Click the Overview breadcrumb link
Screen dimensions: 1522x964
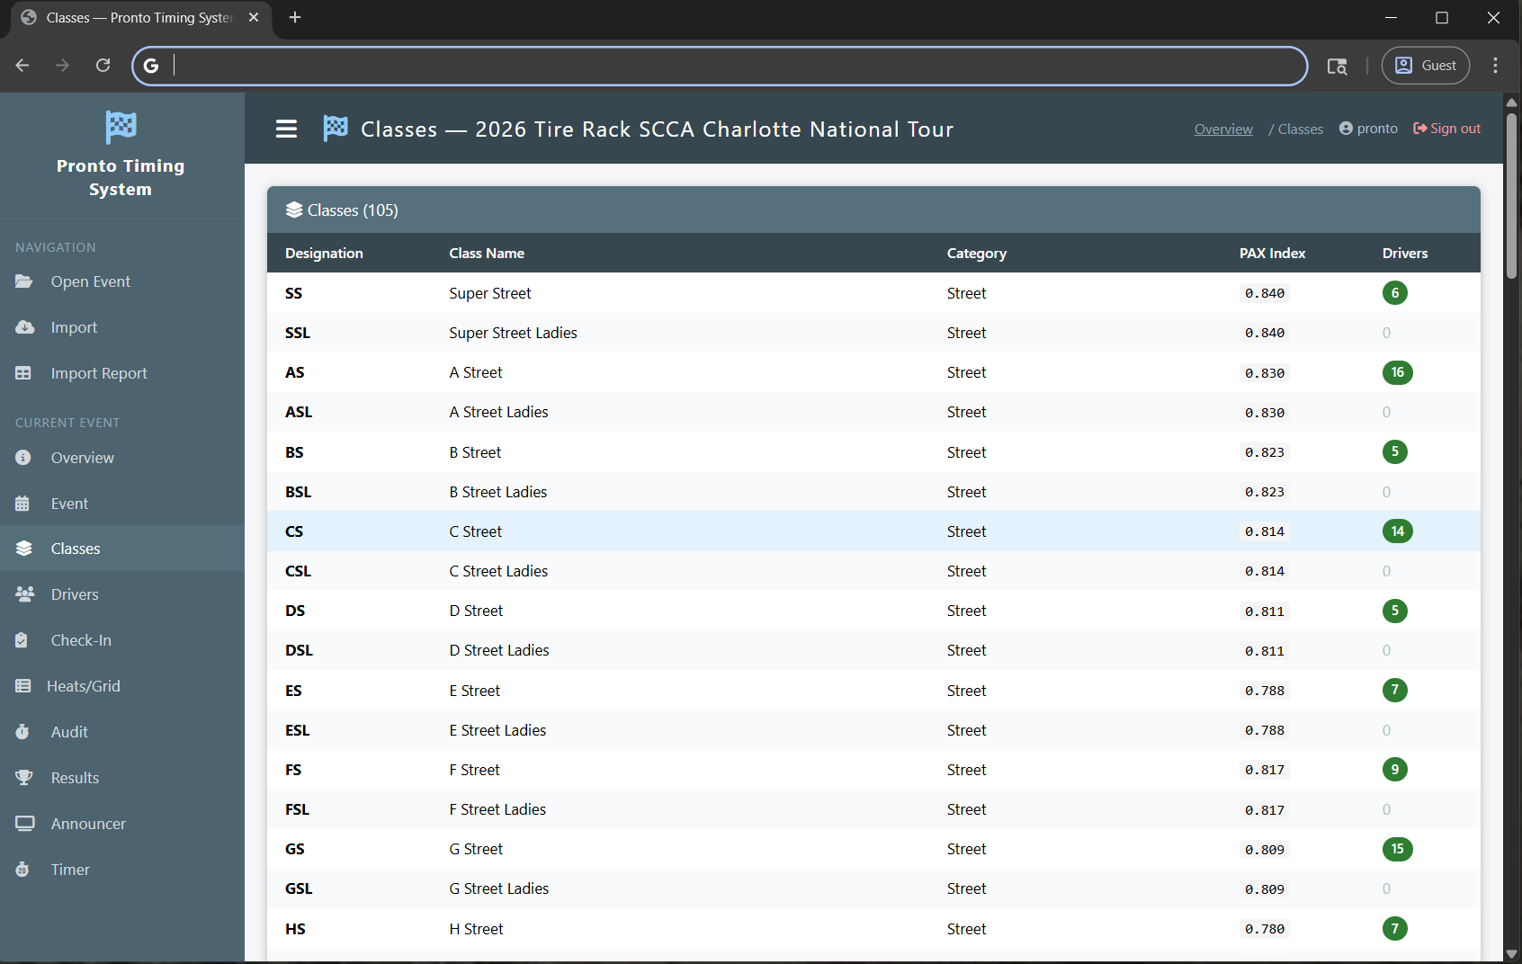click(1222, 129)
